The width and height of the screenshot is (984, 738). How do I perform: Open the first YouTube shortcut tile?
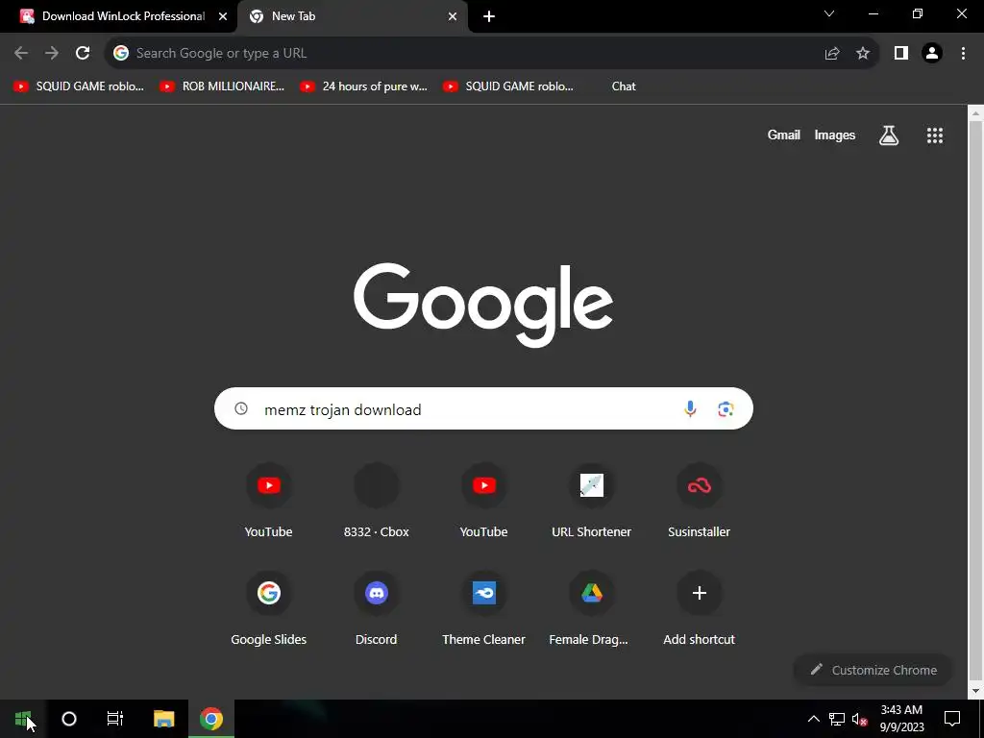[269, 502]
